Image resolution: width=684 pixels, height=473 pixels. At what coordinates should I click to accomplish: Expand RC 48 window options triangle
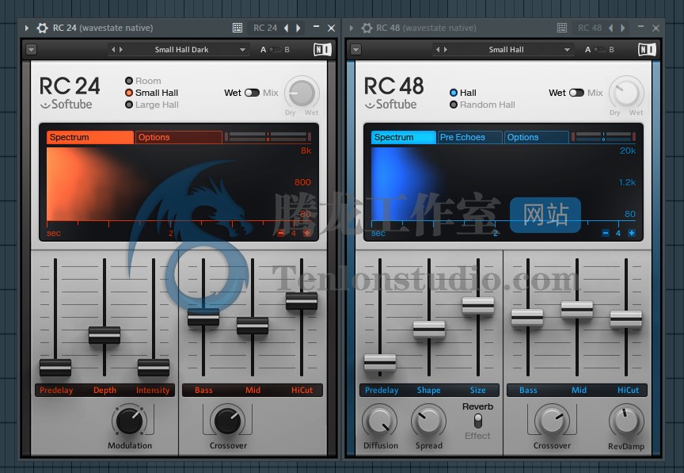pyautogui.click(x=351, y=28)
